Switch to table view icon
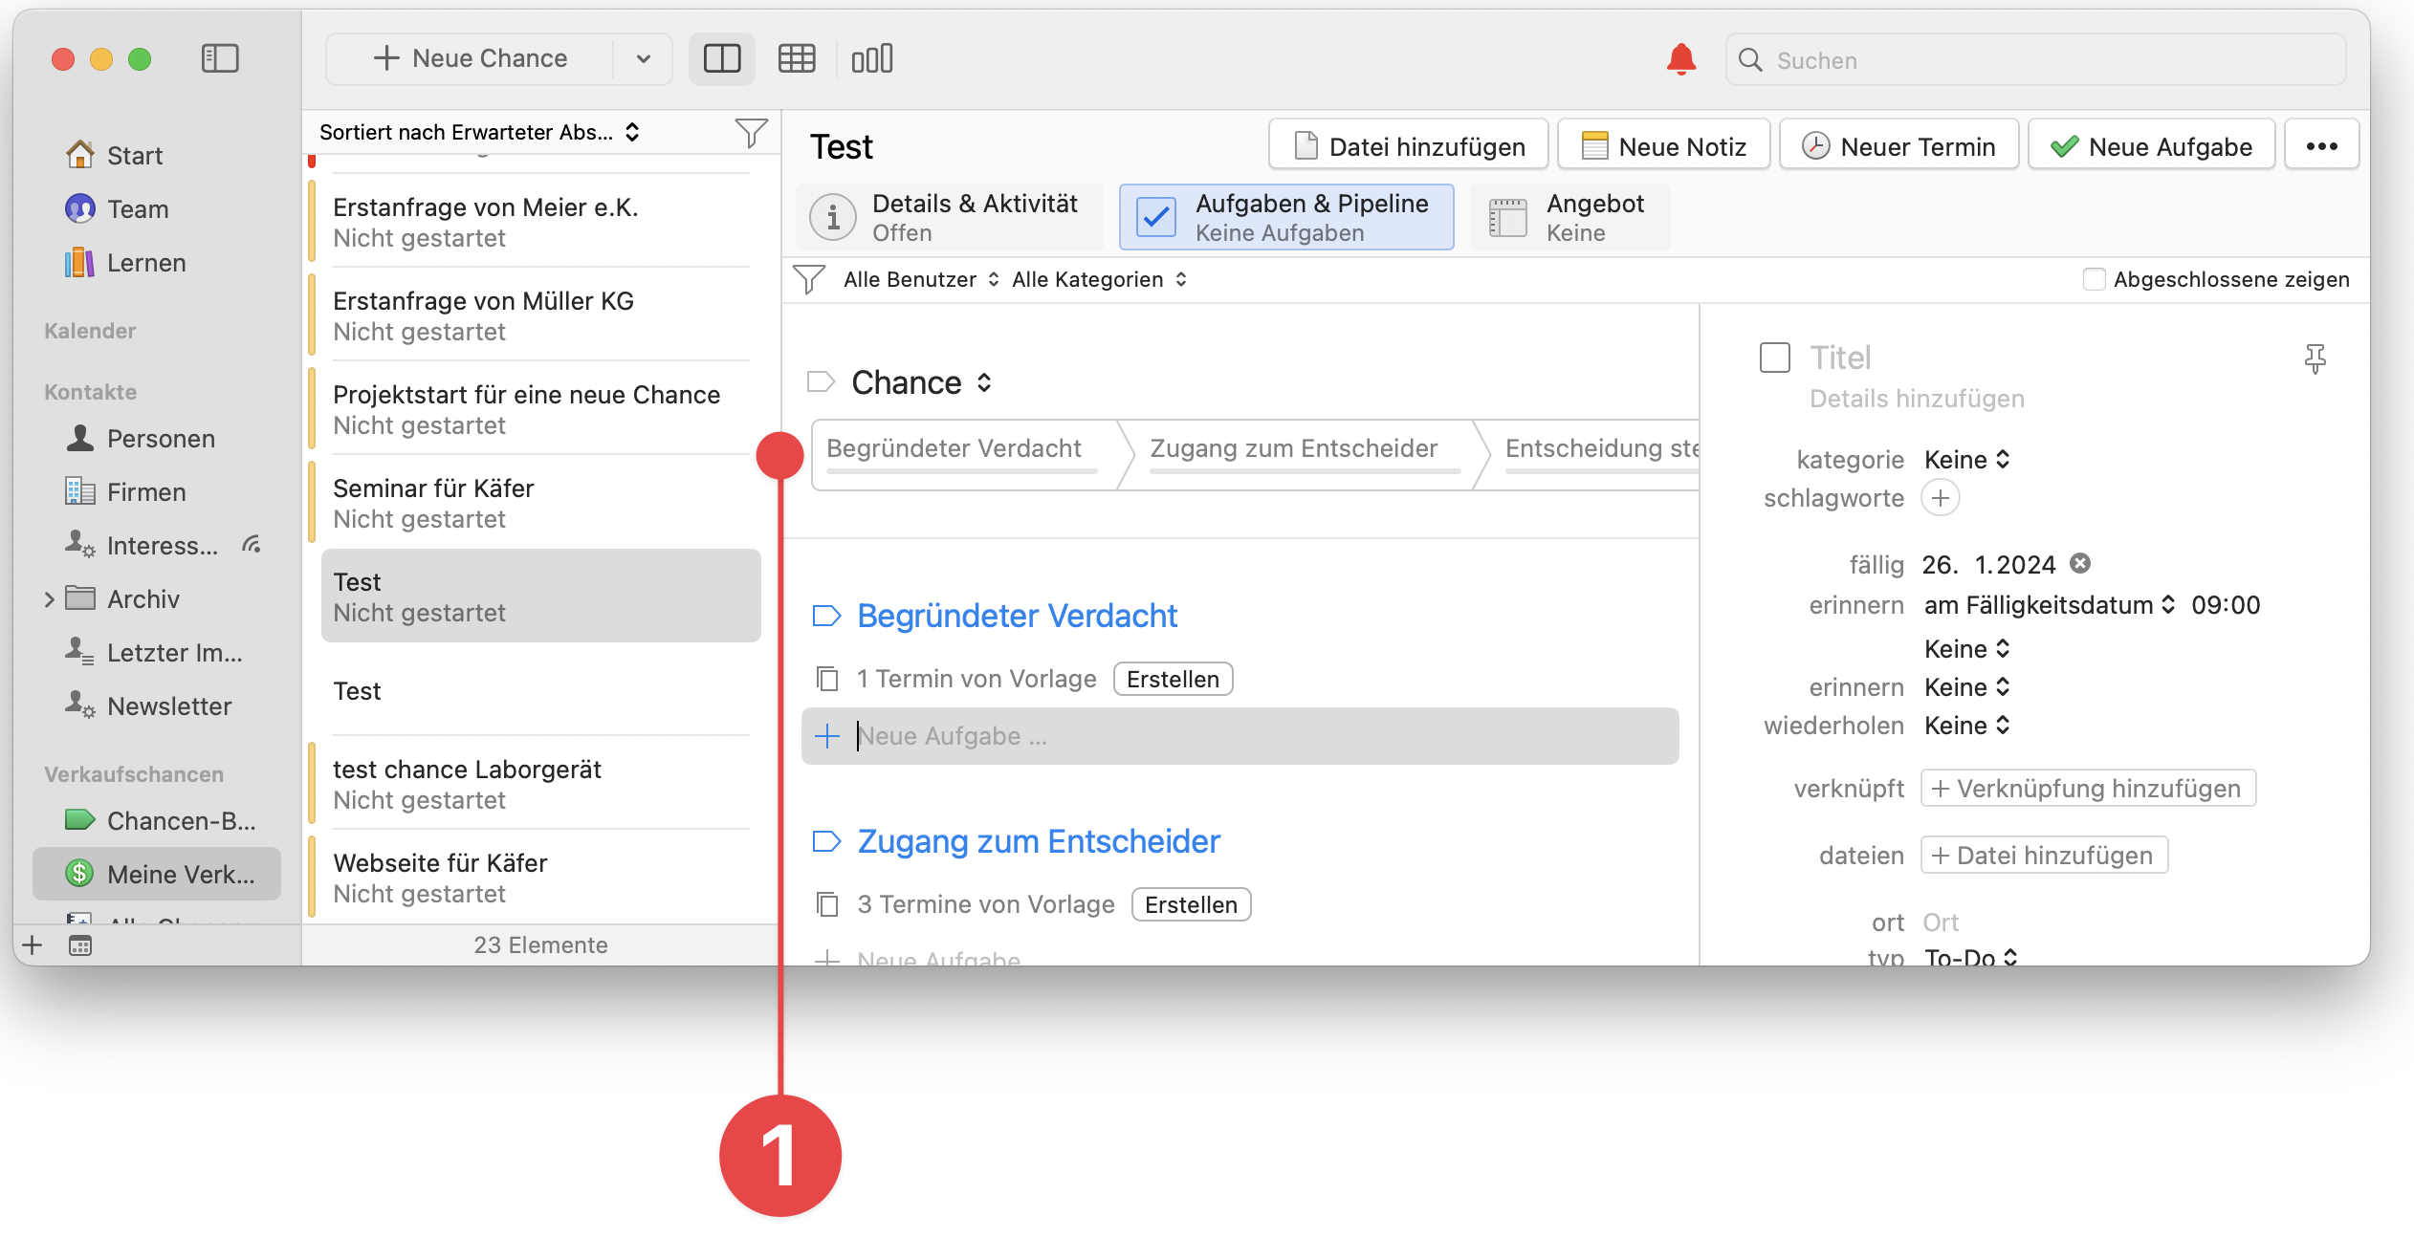 click(796, 59)
